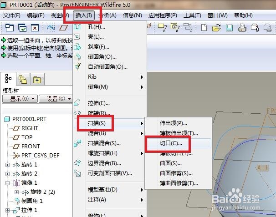
Task: Open the 信息(N) menu
Action: pyautogui.click(x=133, y=15)
